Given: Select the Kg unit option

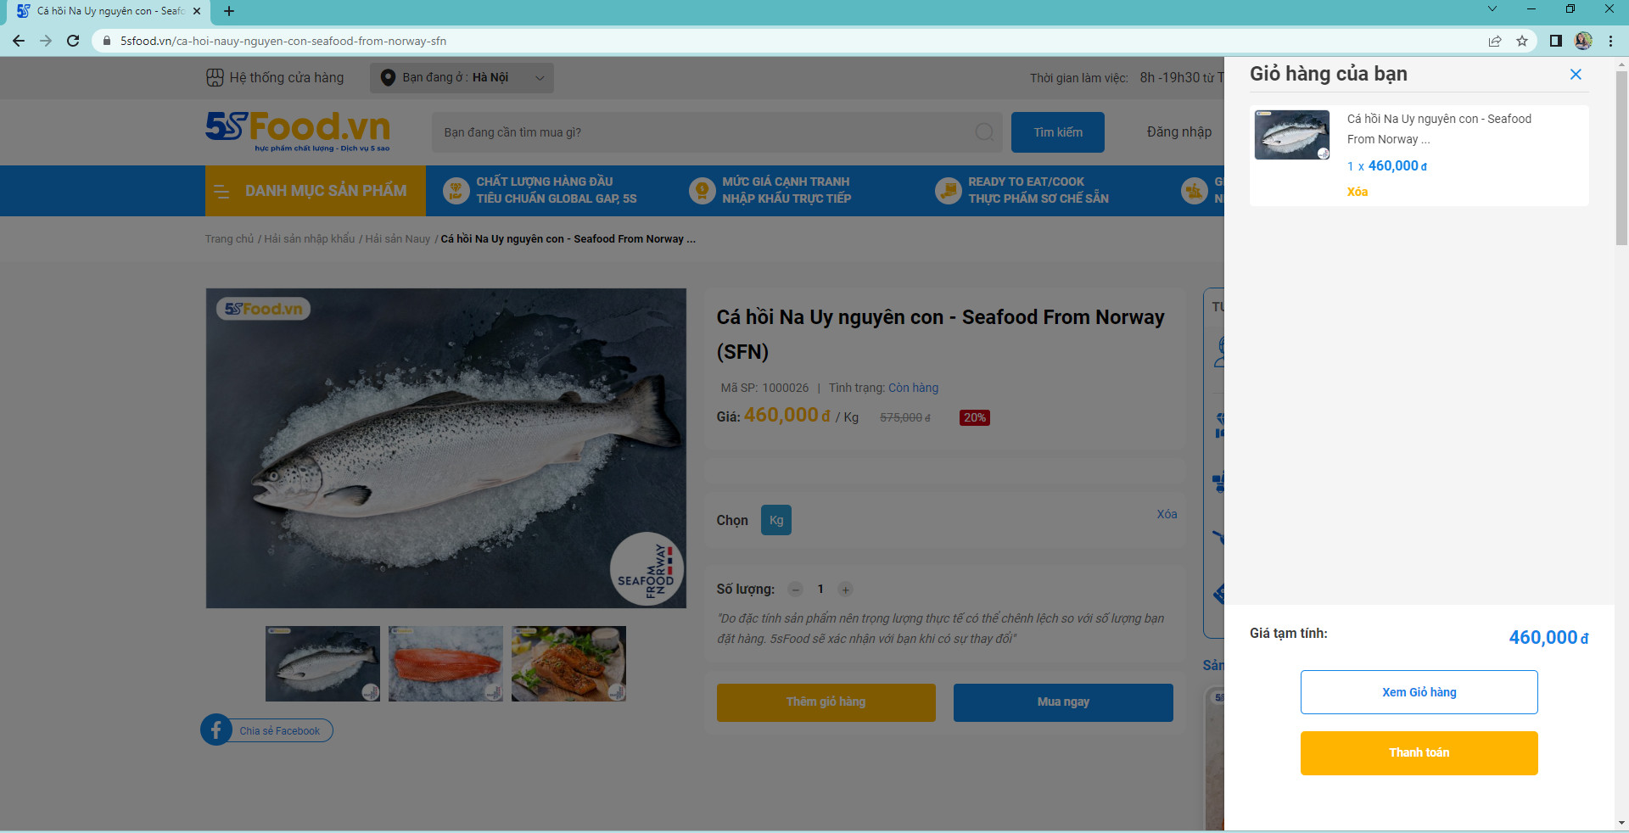Looking at the screenshot, I should 775,520.
